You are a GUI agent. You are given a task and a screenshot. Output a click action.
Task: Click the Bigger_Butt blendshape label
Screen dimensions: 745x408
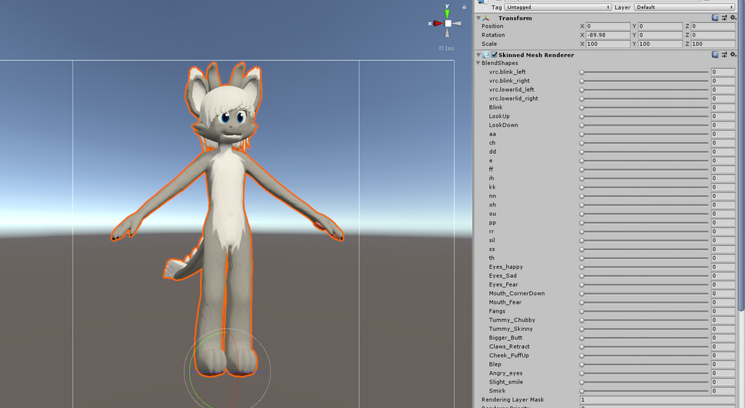(x=506, y=338)
